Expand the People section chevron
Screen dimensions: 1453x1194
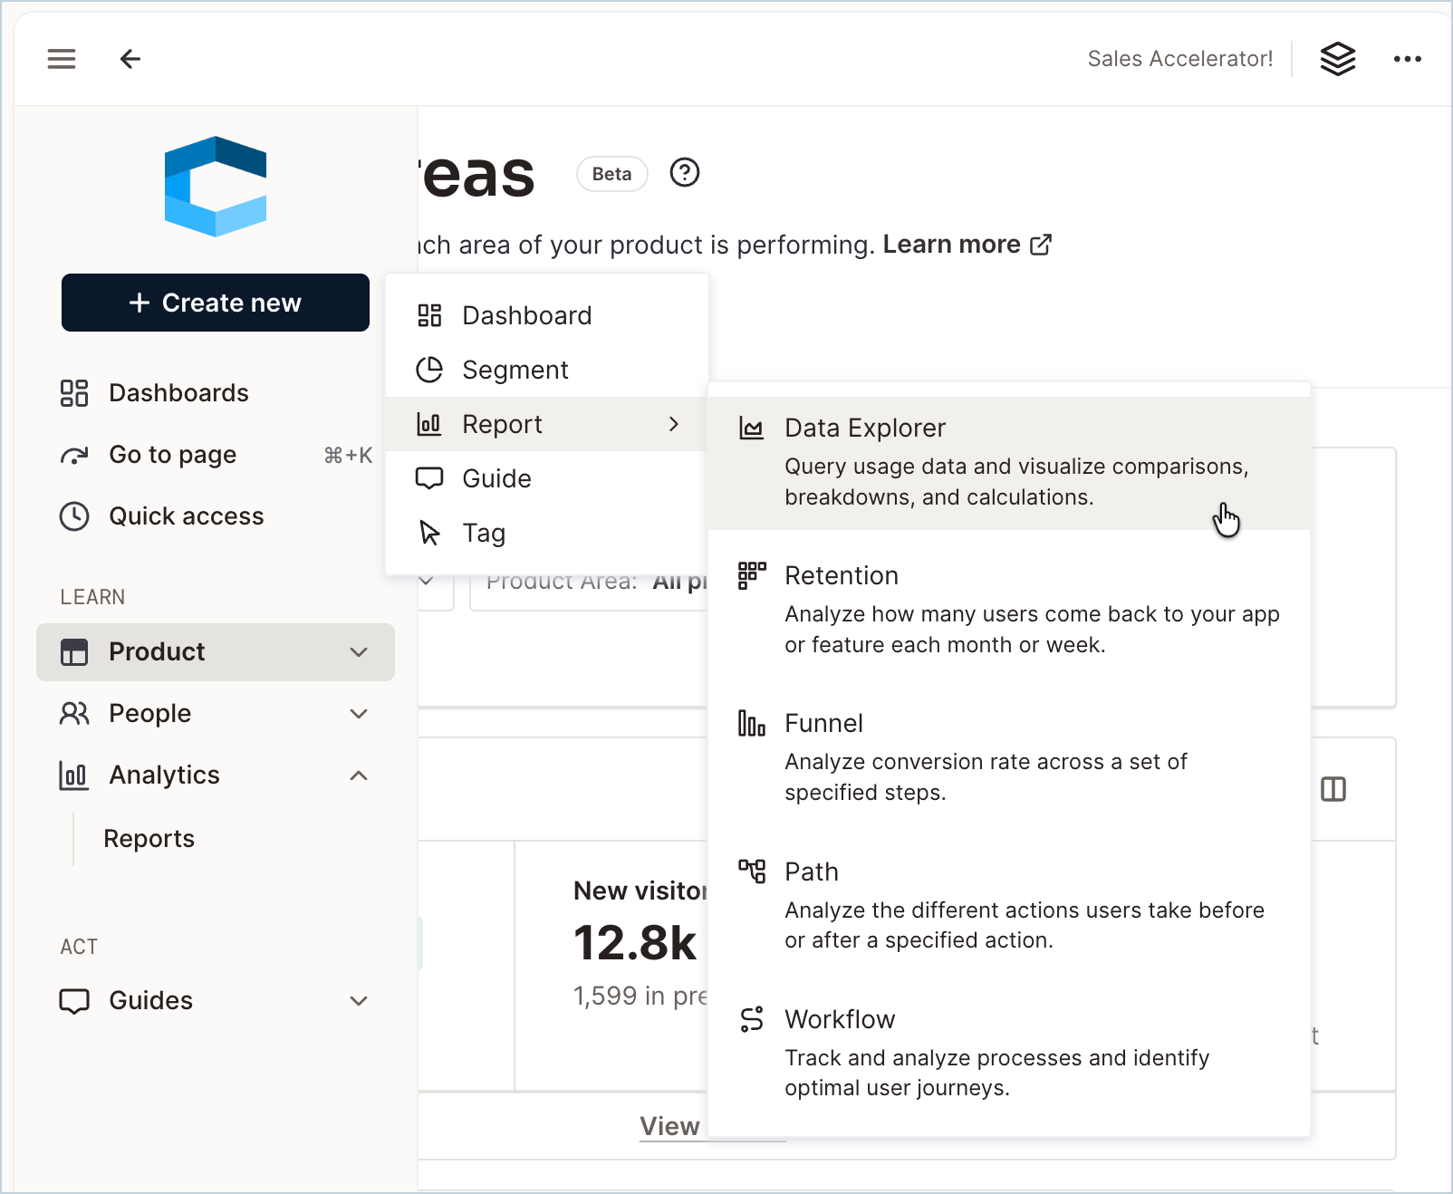click(359, 714)
